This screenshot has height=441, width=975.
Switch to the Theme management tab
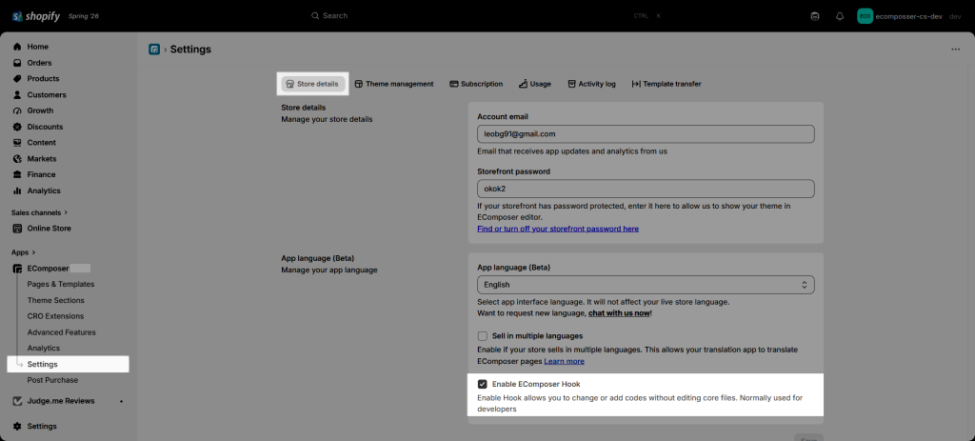[393, 84]
